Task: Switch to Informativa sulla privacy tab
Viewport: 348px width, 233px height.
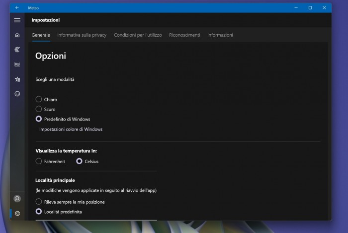Action: click(82, 35)
